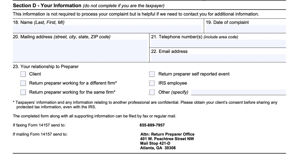Click the 'If faxing Form 14157 send to' text
298x154 pixels.
39,125
